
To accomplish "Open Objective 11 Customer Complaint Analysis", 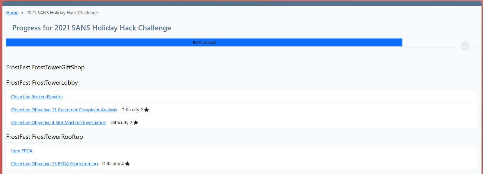I will click(64, 110).
